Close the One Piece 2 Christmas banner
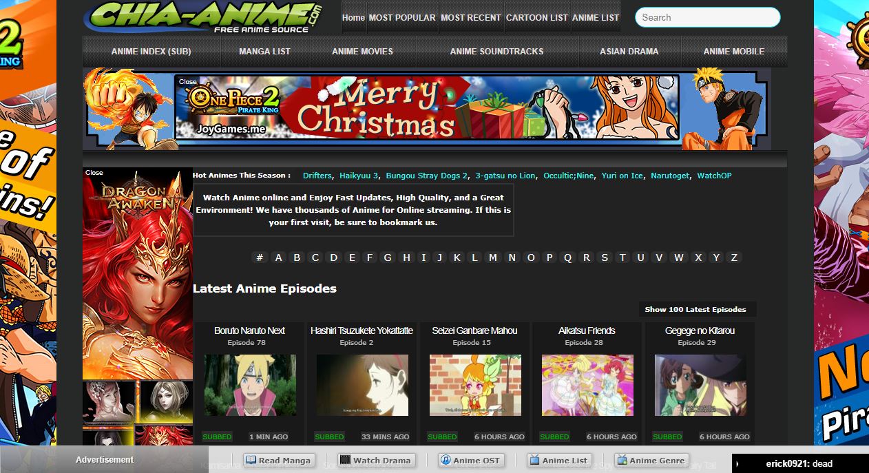The image size is (869, 473). click(x=188, y=81)
